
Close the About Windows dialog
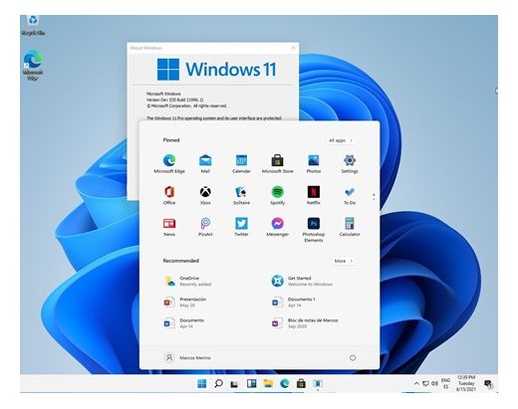click(x=293, y=48)
